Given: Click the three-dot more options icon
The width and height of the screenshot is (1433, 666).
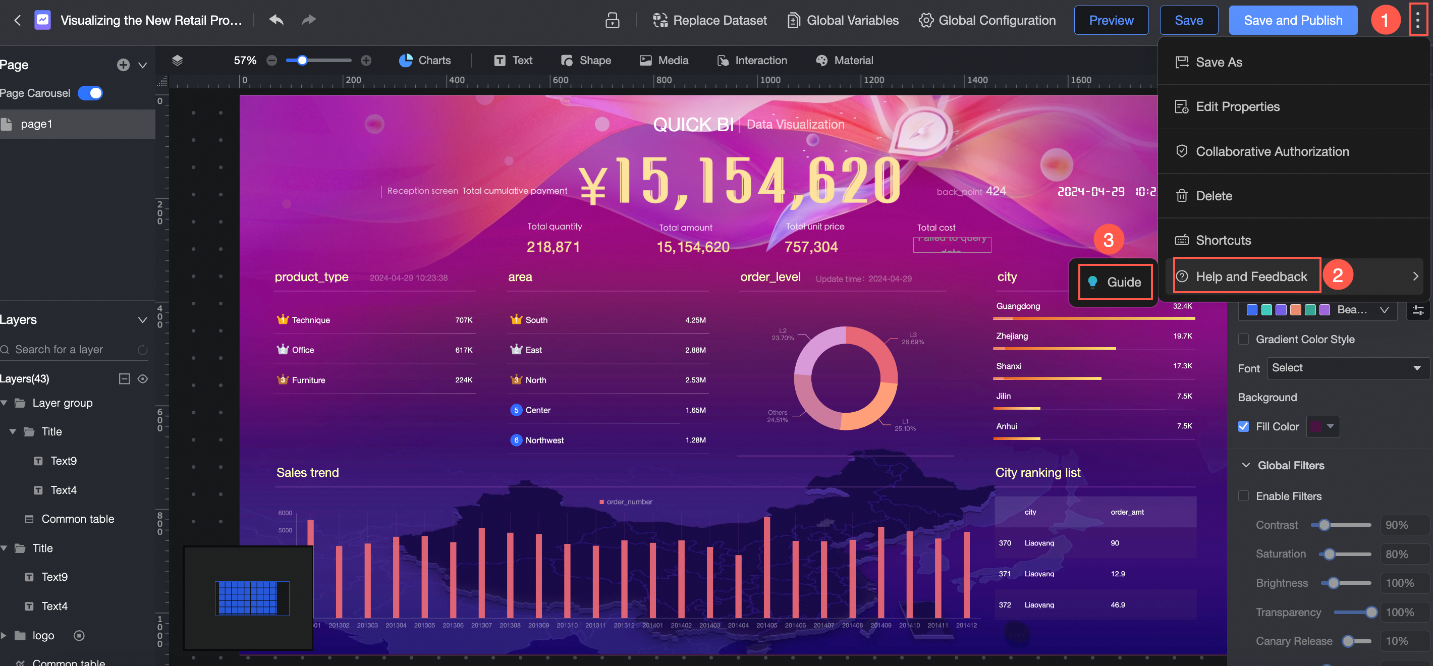Looking at the screenshot, I should tap(1417, 20).
